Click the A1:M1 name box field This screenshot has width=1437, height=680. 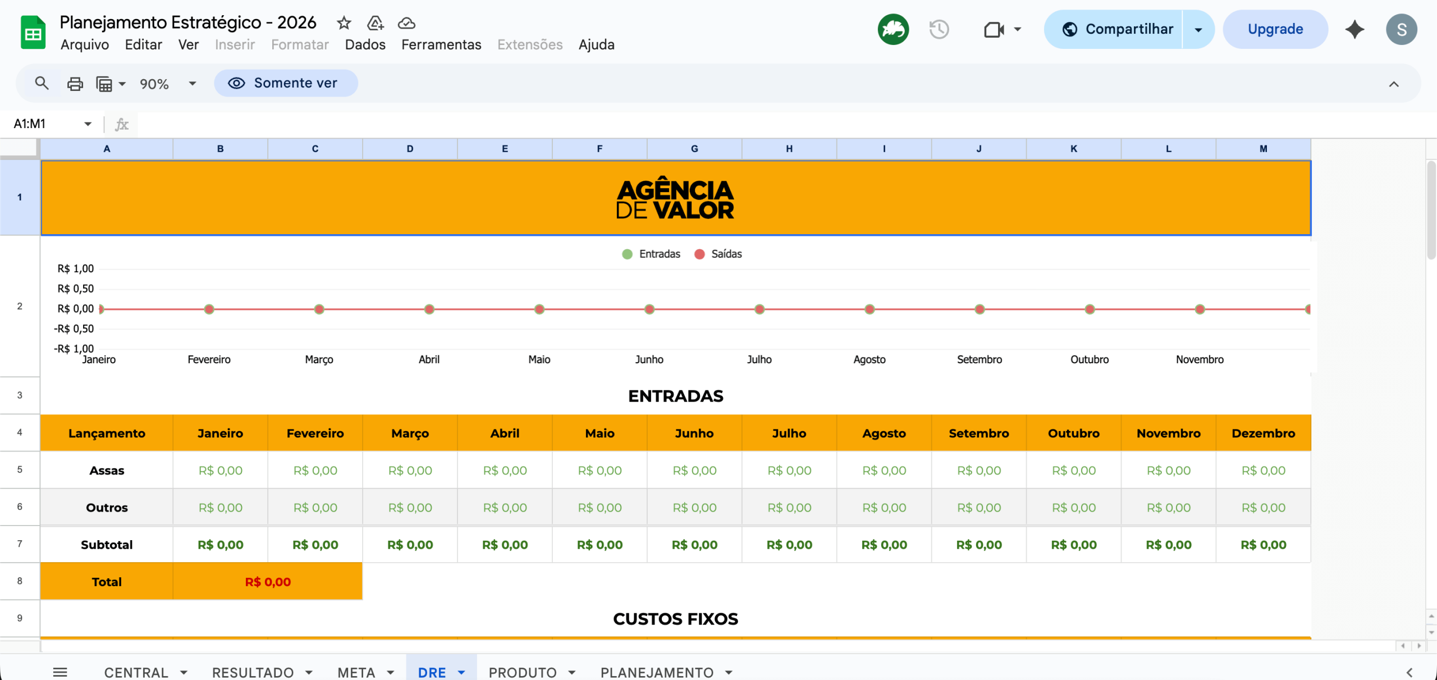(45, 124)
